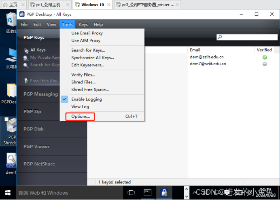
Task: Toggle Use Email Proxy entry
Action: point(102,33)
